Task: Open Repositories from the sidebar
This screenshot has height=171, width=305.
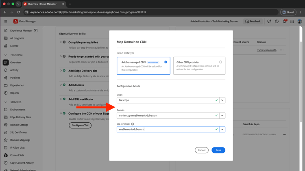Action: point(17,85)
